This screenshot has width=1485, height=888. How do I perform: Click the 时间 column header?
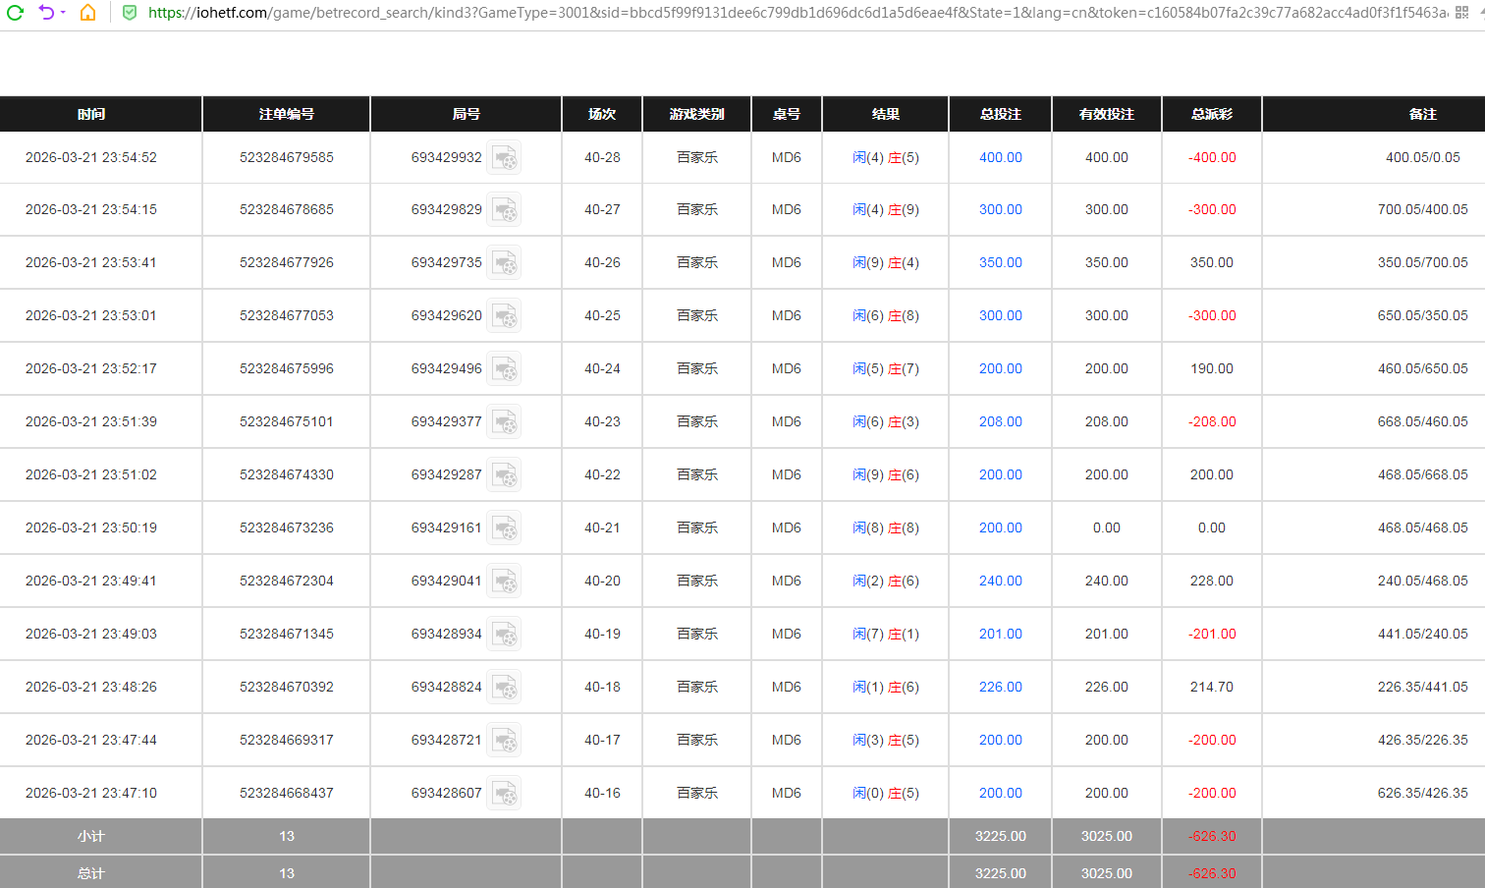coord(91,114)
